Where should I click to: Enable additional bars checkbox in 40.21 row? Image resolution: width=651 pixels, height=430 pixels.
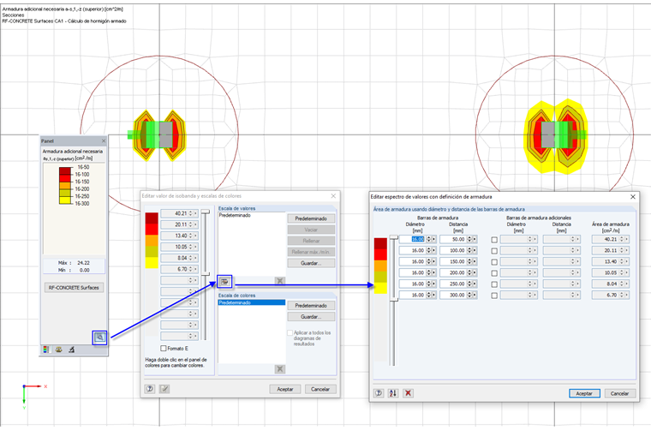(494, 240)
